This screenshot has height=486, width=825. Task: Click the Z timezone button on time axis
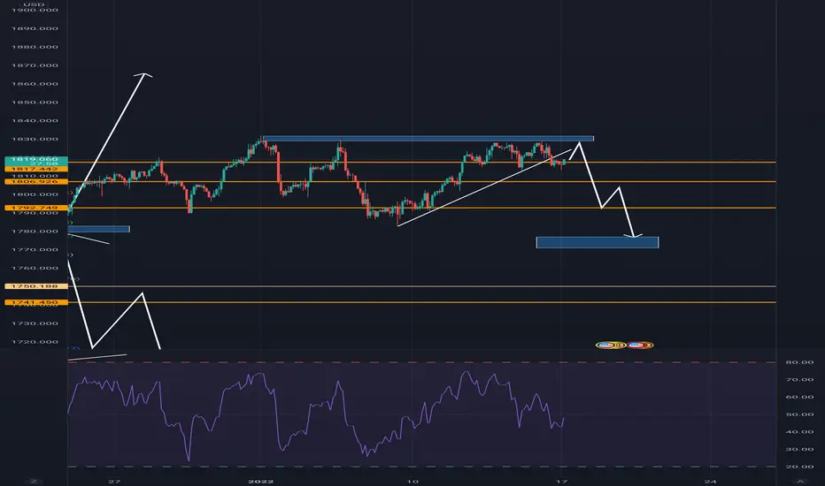pyautogui.click(x=34, y=482)
